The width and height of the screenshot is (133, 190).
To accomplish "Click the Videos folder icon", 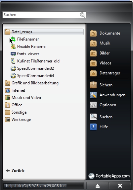I will [93, 63].
